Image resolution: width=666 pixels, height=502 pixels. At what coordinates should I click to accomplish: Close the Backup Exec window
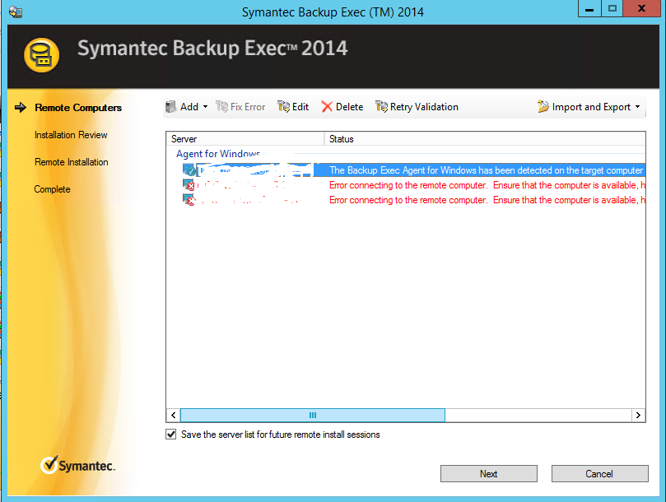pos(642,9)
